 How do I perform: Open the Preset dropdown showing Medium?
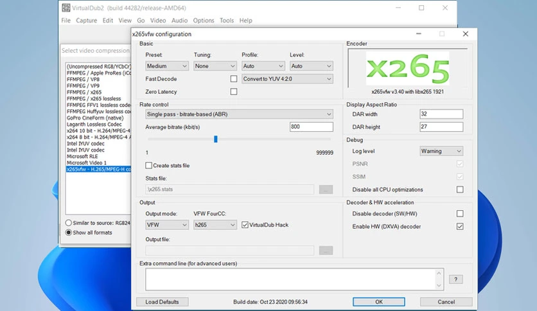(167, 66)
